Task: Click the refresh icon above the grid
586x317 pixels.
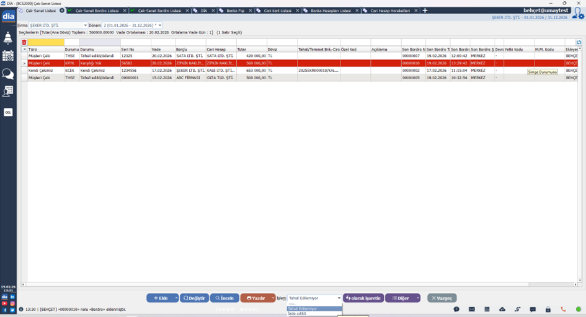Action: click(579, 43)
